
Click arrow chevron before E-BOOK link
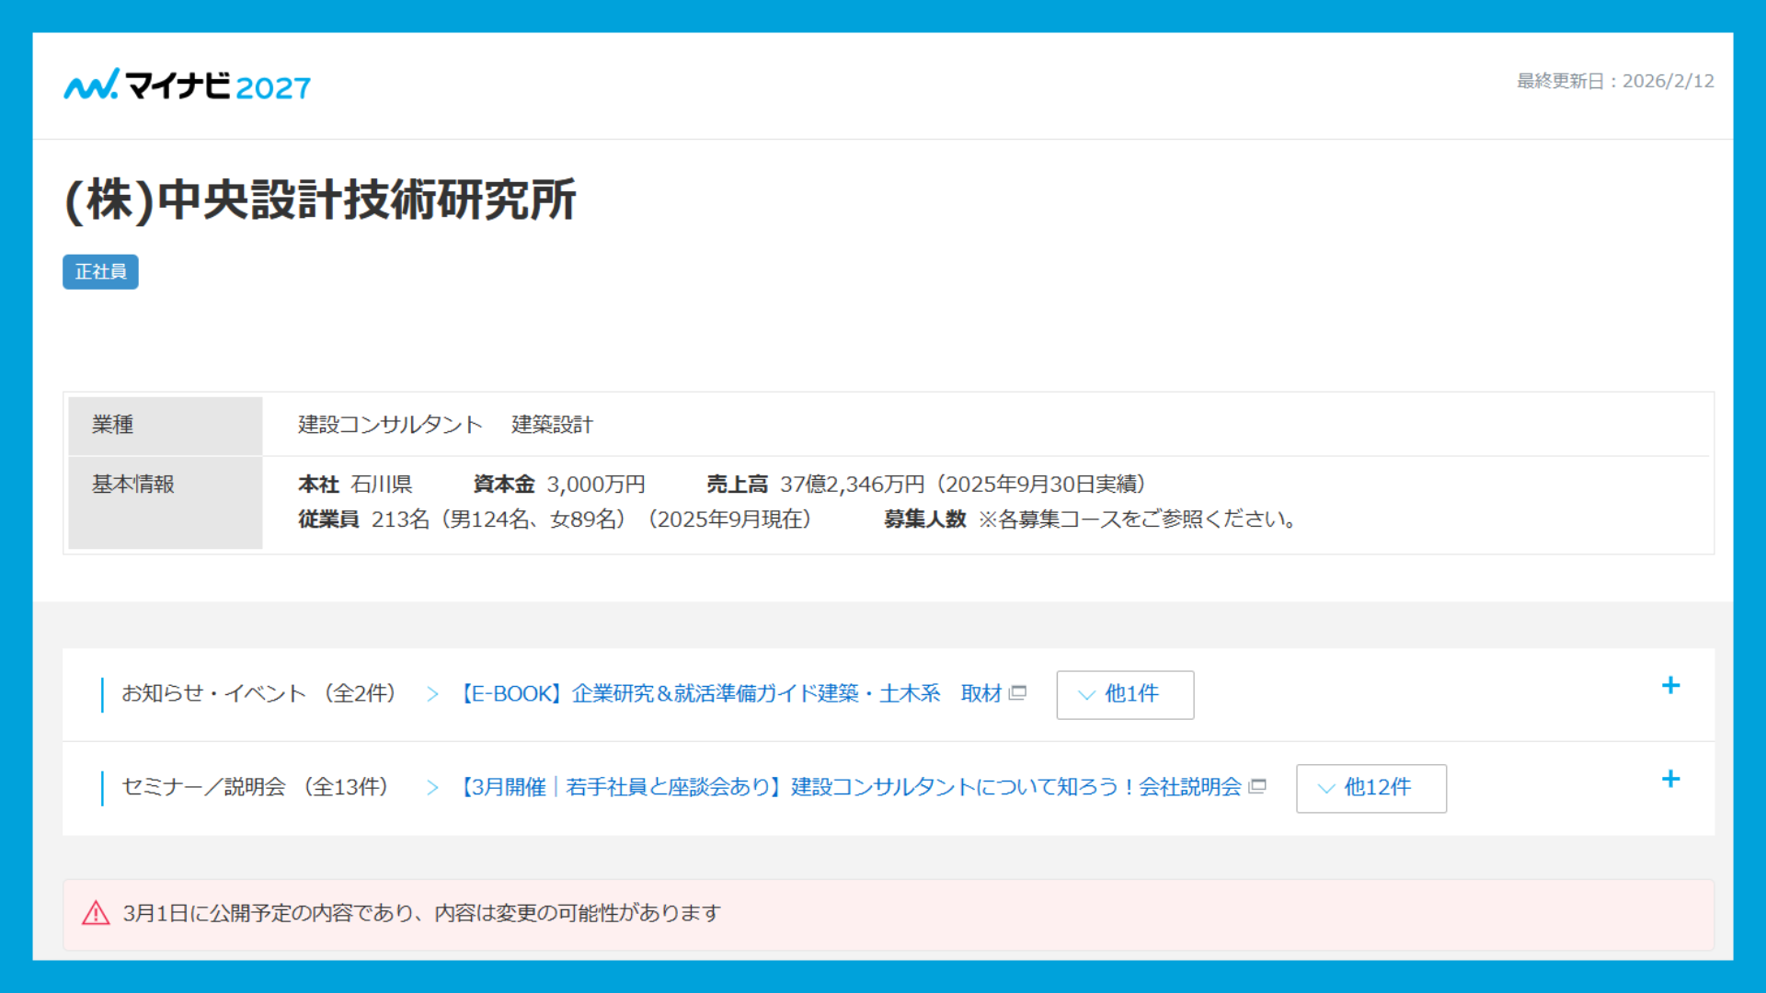[432, 695]
